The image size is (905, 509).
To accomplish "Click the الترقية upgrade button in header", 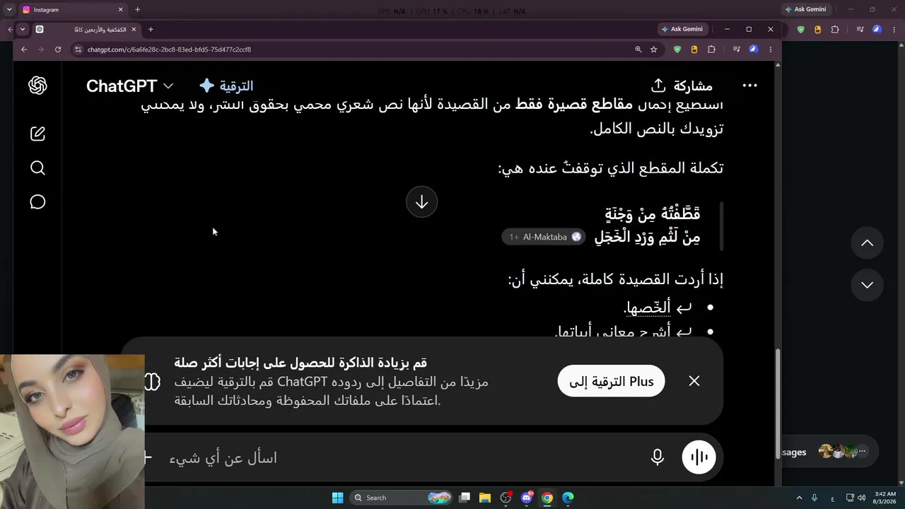I will point(226,86).
